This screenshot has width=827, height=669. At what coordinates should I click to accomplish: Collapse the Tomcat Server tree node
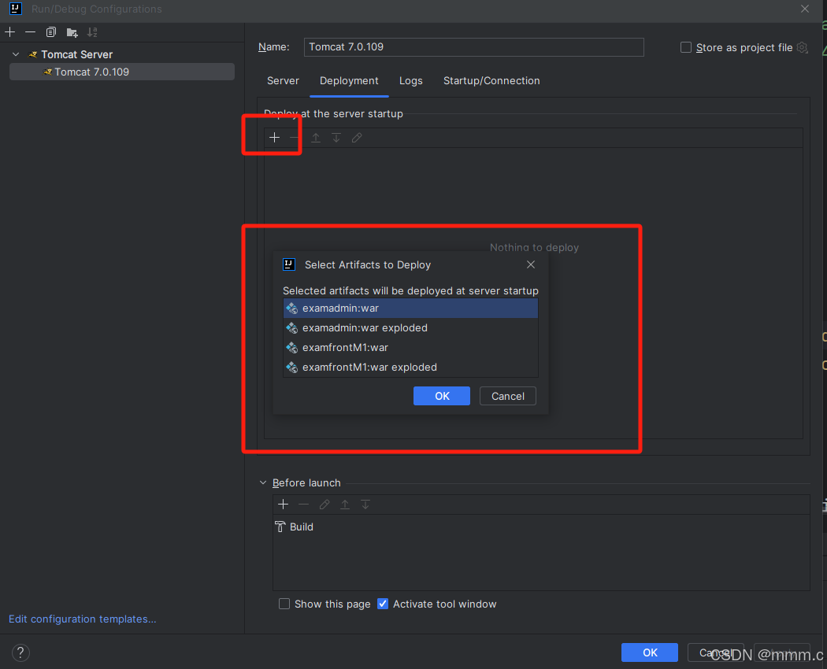(x=16, y=54)
